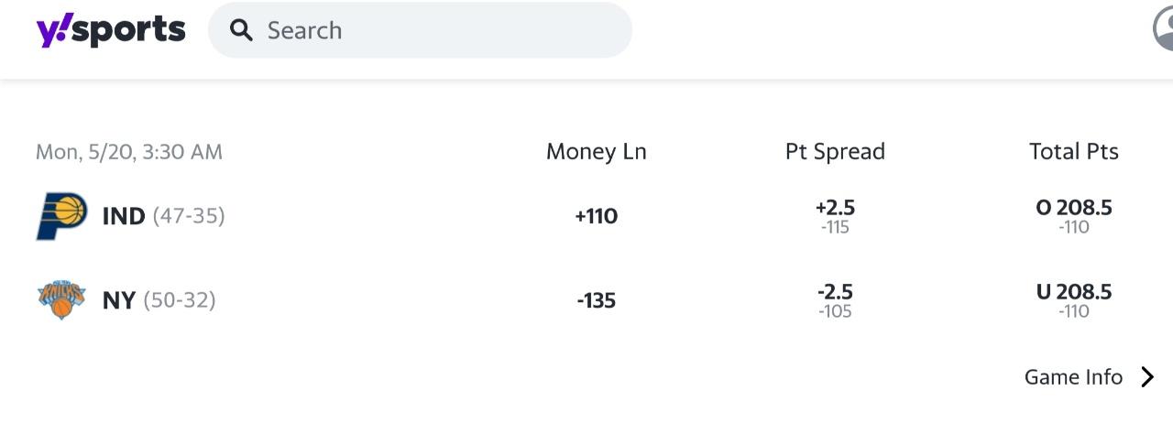Select the IND team name
The image size is (1173, 423).
point(124,216)
